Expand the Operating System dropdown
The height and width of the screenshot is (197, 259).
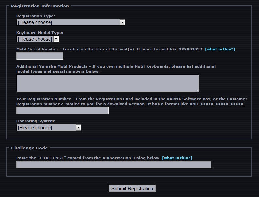[46, 128]
